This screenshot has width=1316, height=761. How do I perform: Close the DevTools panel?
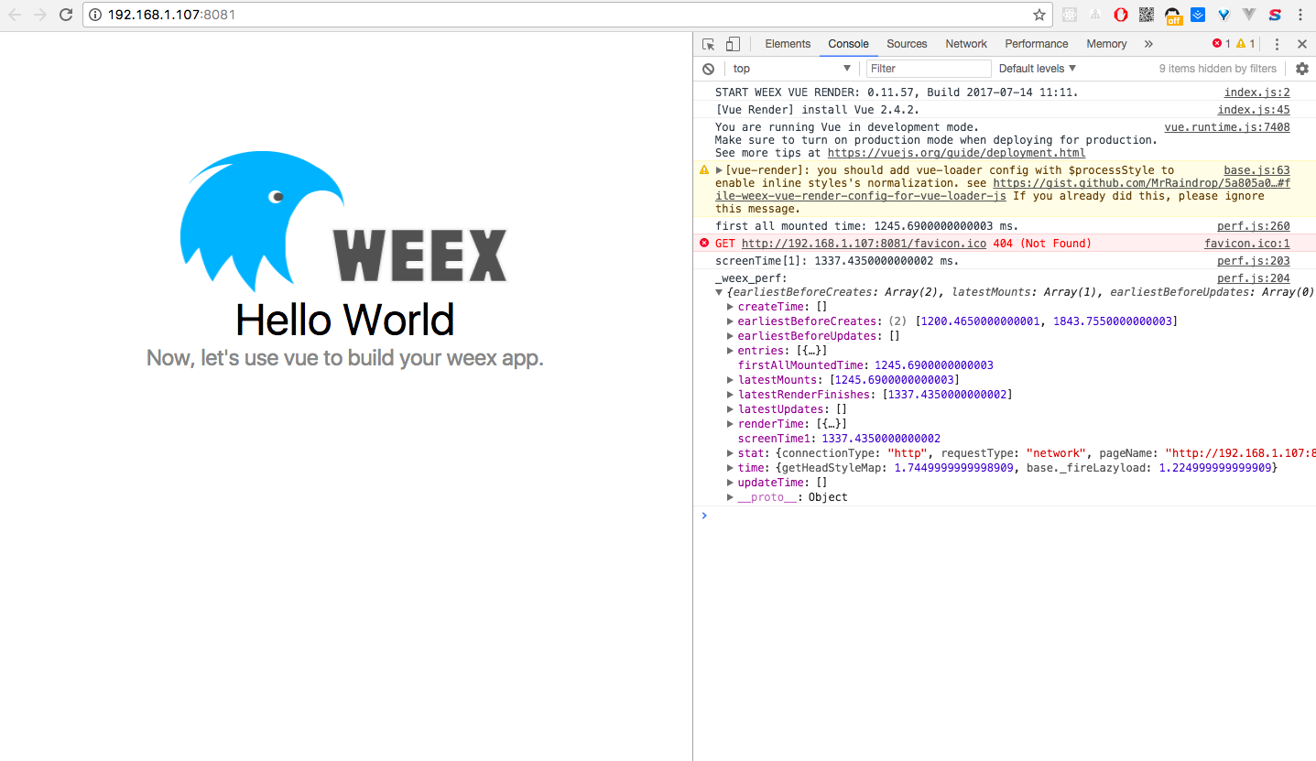[x=1302, y=44]
